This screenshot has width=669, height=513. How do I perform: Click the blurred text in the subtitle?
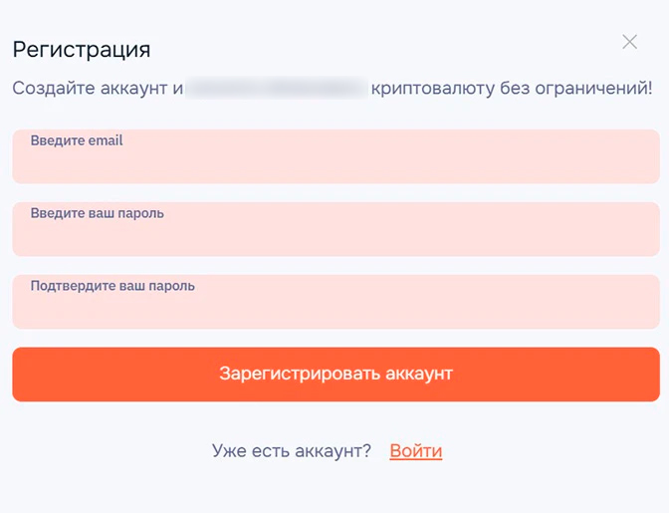click(x=277, y=89)
